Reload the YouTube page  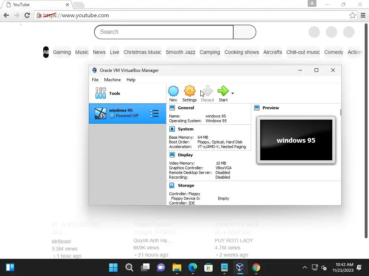point(27,15)
